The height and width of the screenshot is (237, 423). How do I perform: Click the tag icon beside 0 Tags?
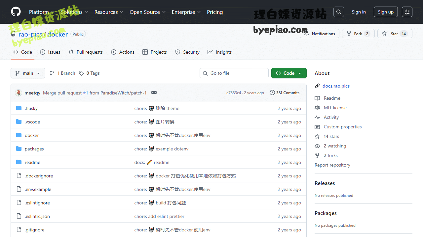tap(81, 73)
